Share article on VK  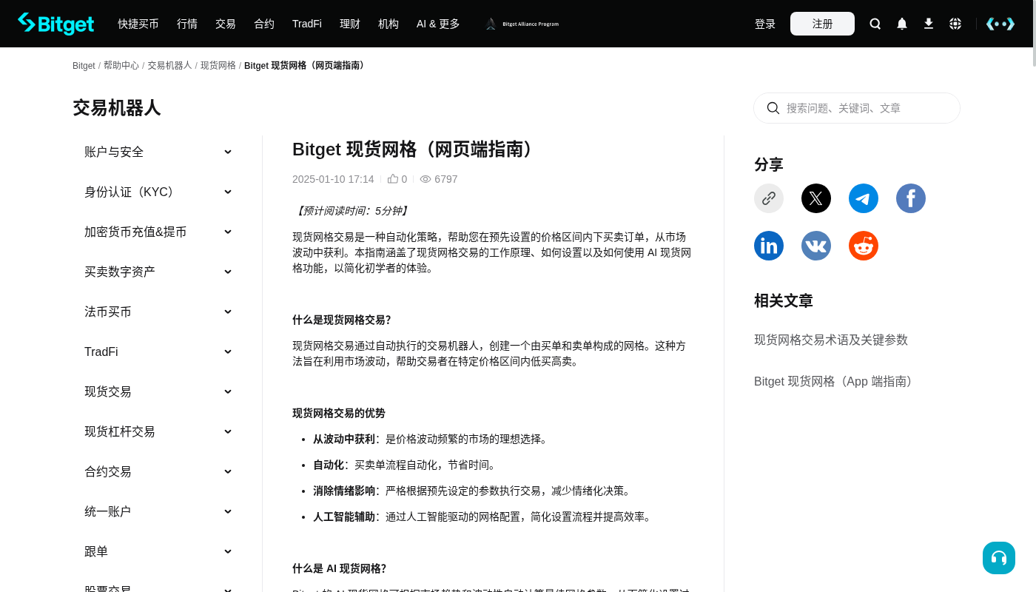tap(816, 246)
